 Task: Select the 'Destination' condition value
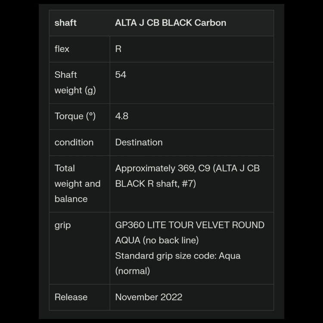click(139, 142)
